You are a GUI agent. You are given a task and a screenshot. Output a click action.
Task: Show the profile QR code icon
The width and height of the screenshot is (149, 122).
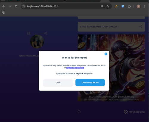[x=29, y=33]
